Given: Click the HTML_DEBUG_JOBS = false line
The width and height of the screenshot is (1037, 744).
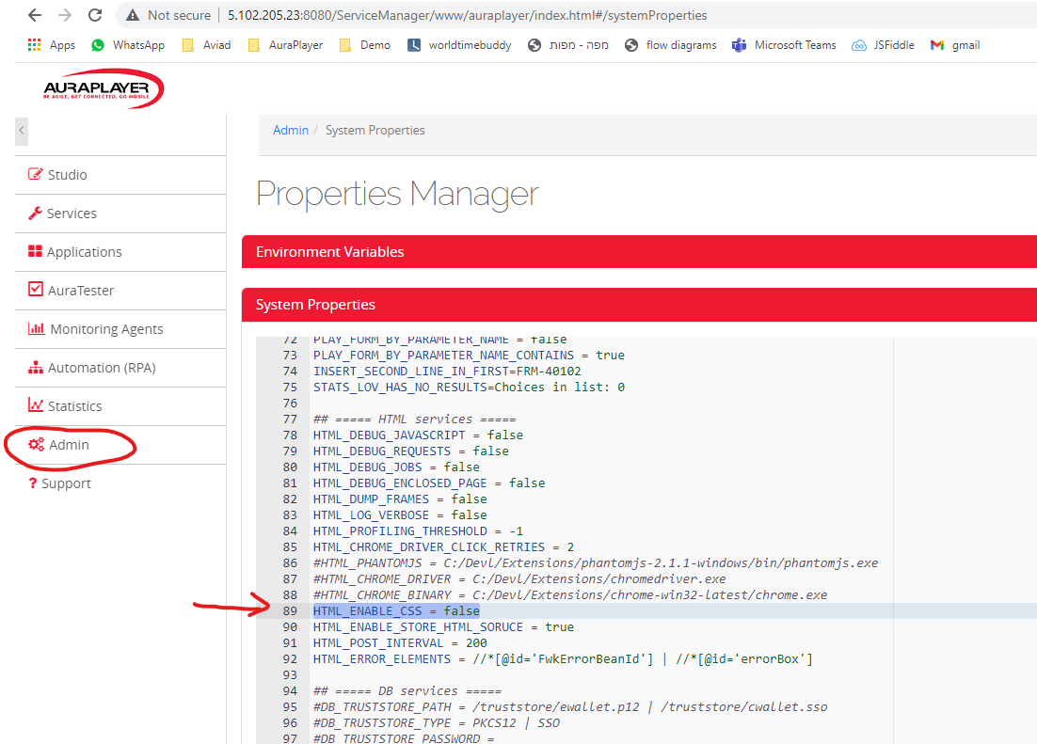Looking at the screenshot, I should click(396, 467).
